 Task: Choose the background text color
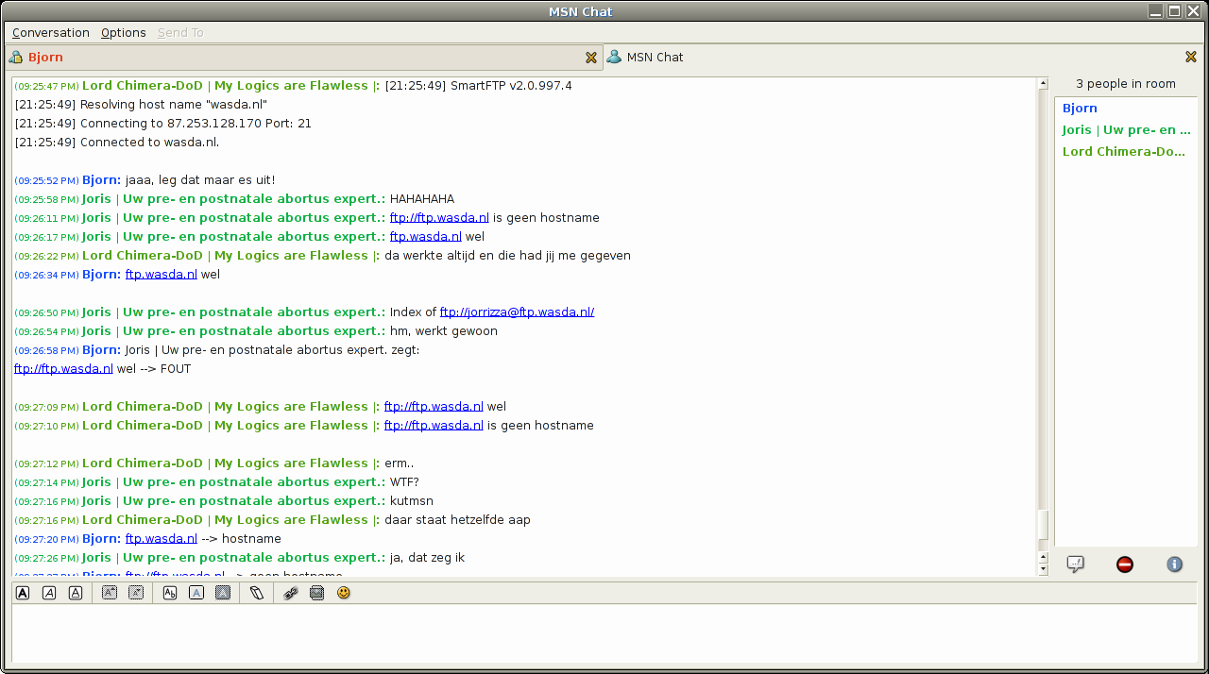tap(223, 593)
